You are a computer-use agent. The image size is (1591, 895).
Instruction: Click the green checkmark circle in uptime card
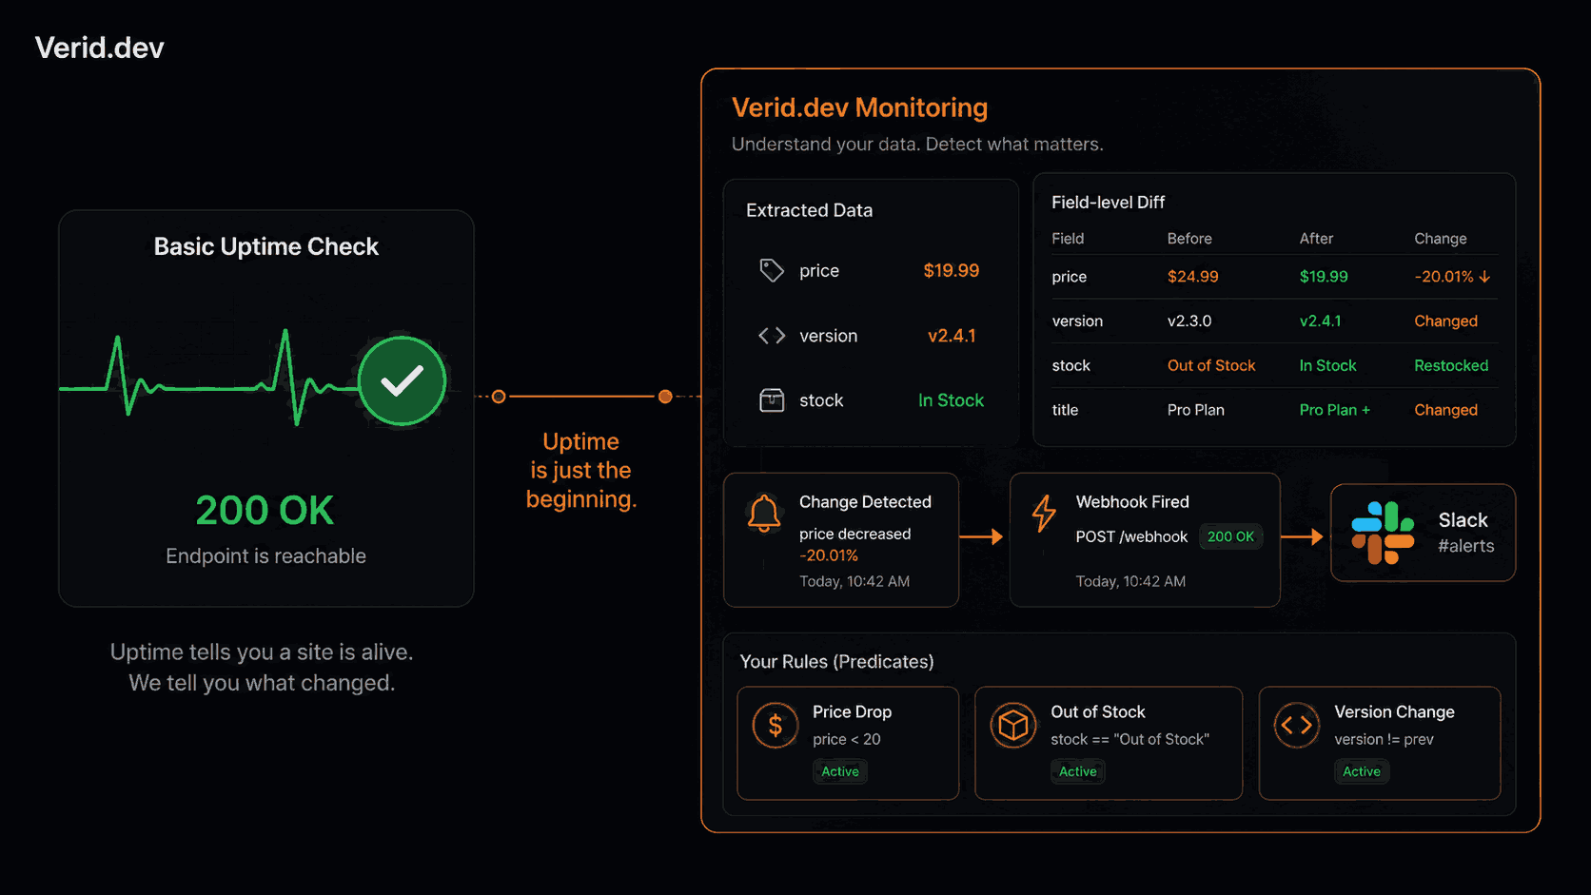(402, 381)
